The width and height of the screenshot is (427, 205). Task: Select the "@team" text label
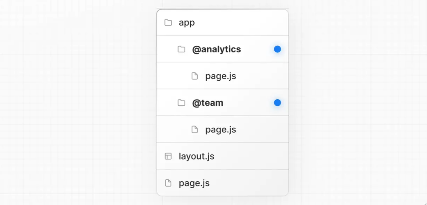pyautogui.click(x=207, y=103)
